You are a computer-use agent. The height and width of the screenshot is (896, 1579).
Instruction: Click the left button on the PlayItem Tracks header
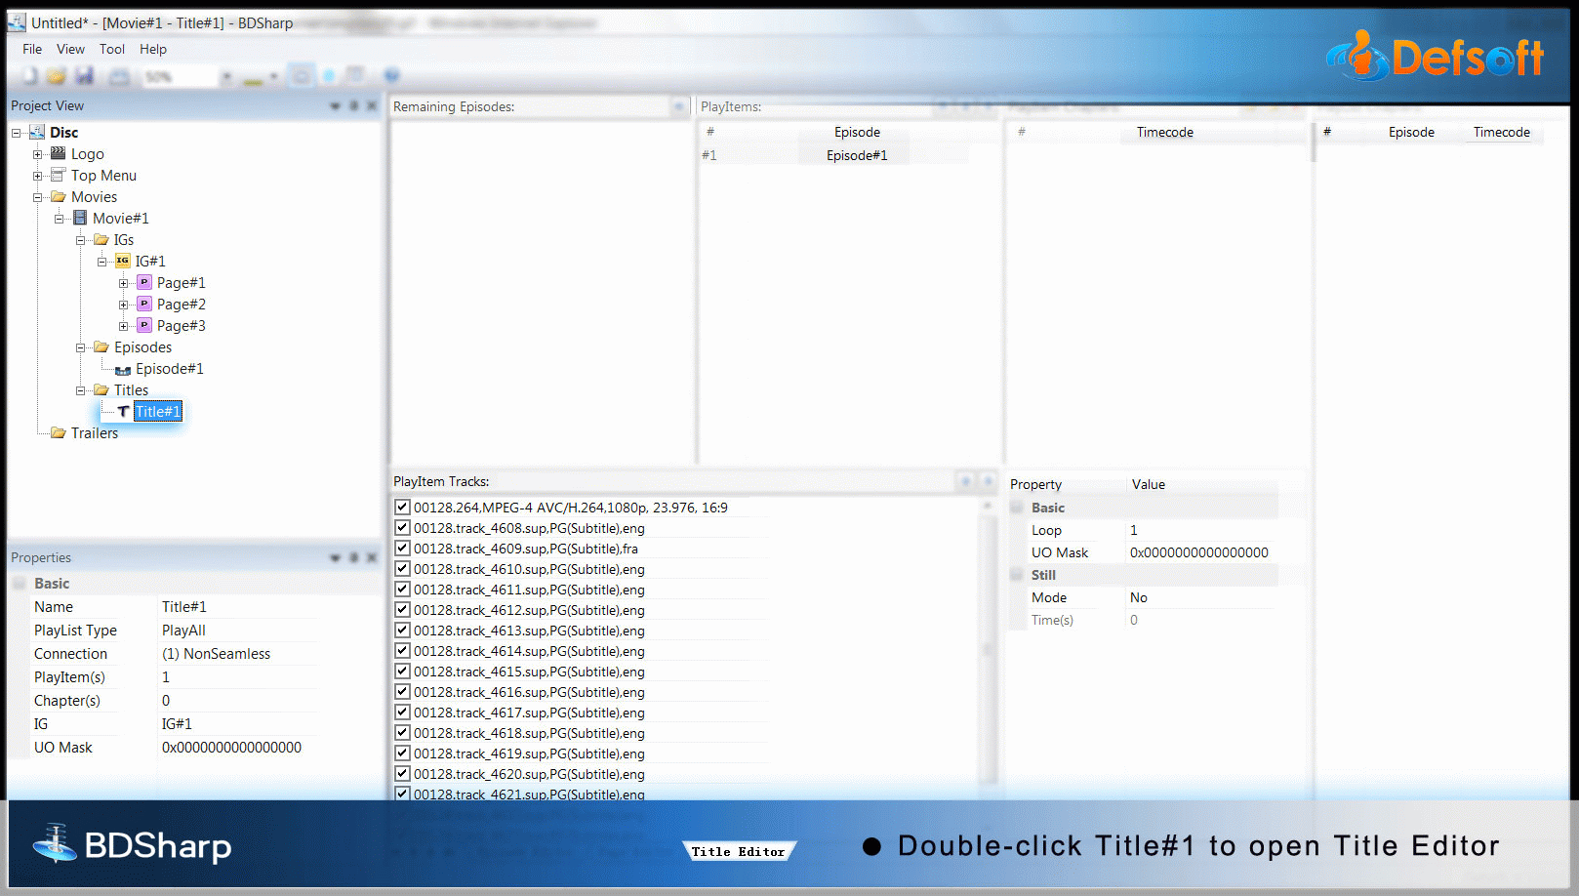pos(965,480)
